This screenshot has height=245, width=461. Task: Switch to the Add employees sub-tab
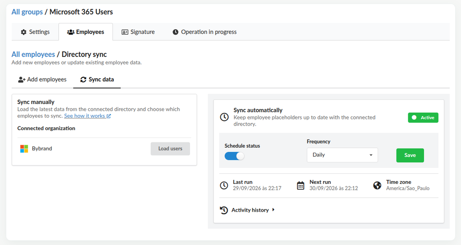pyautogui.click(x=42, y=80)
